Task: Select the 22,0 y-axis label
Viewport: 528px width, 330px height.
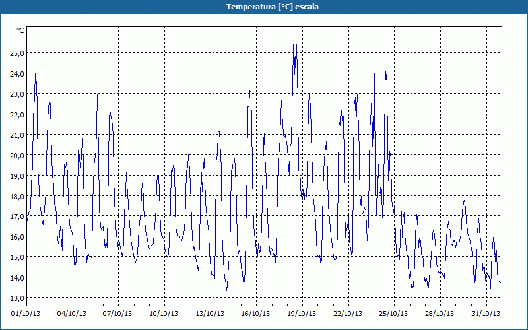Action: pyautogui.click(x=18, y=114)
